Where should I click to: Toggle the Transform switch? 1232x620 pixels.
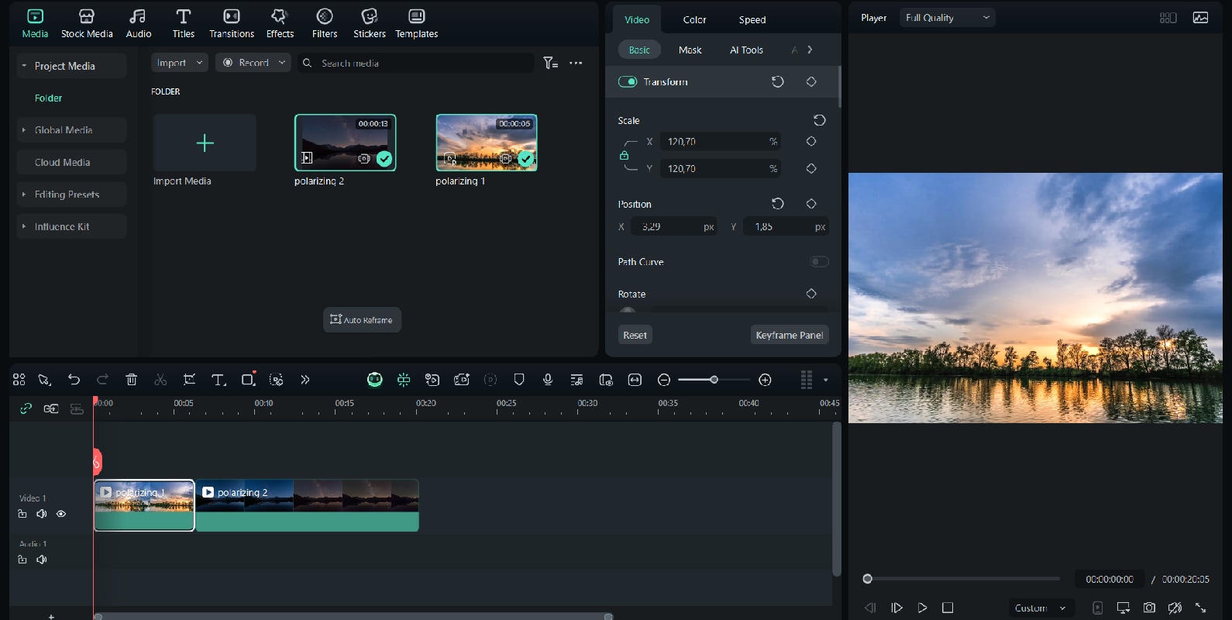(x=628, y=81)
